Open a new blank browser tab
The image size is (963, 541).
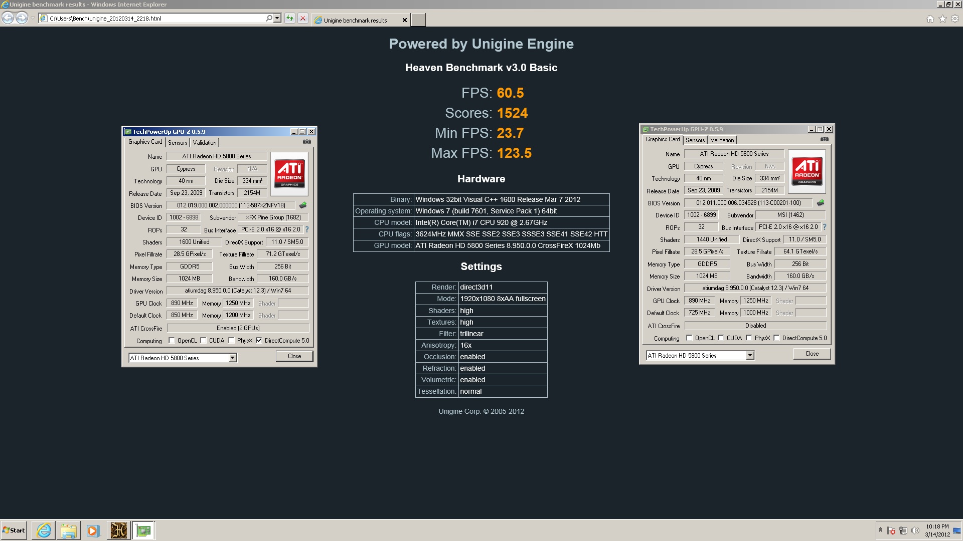(x=418, y=20)
